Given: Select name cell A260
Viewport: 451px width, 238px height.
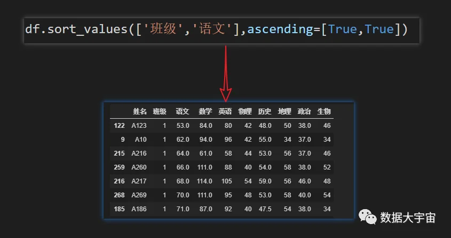Looking at the screenshot, I should (x=139, y=167).
